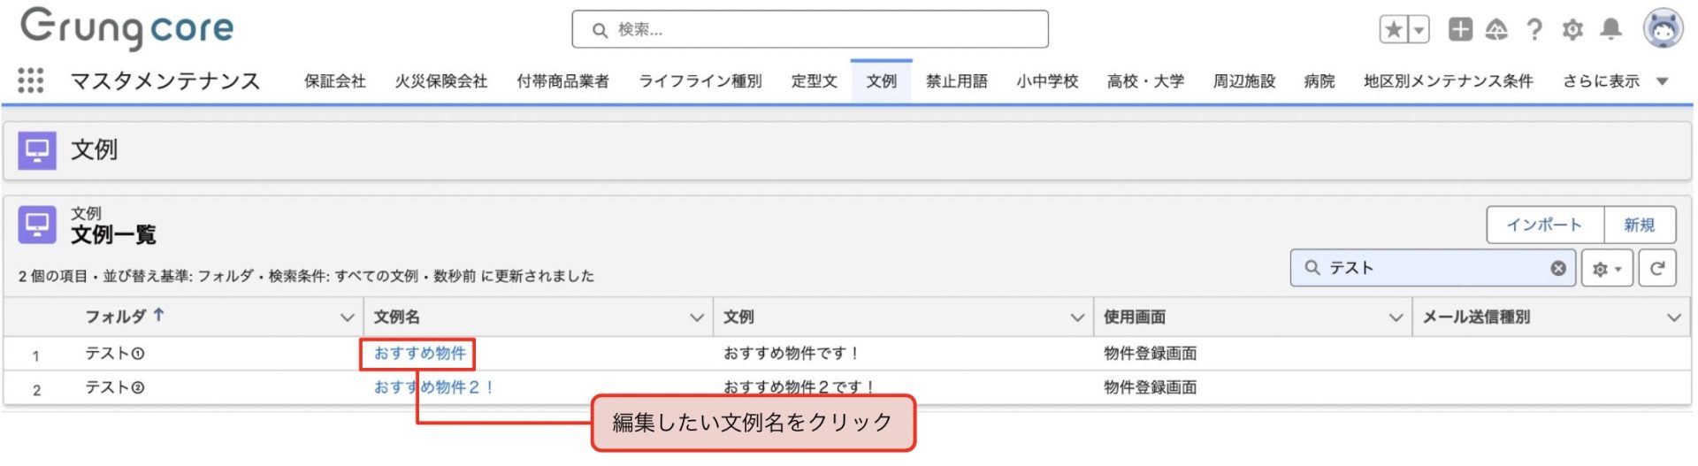Open the notifications bell

click(1611, 29)
